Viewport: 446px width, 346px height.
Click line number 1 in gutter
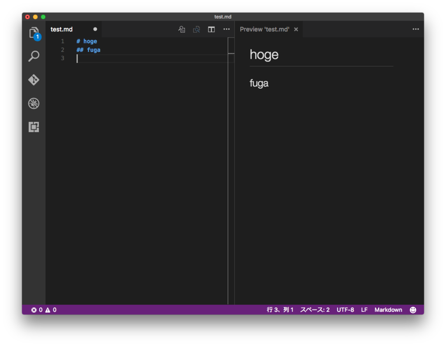pyautogui.click(x=63, y=41)
